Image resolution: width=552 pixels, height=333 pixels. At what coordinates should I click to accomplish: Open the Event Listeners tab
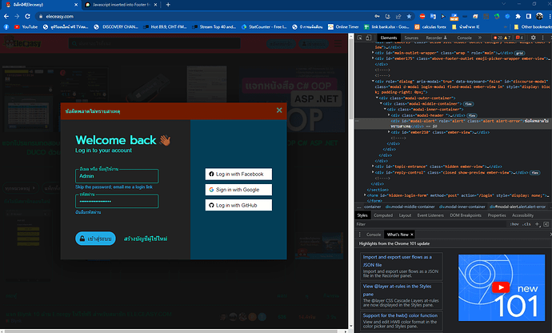pyautogui.click(x=430, y=215)
